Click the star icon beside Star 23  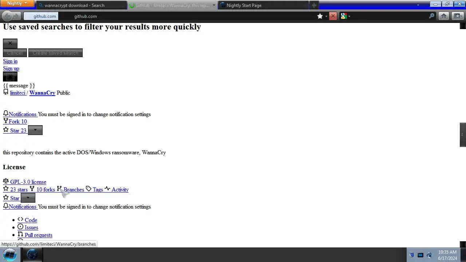(6, 130)
